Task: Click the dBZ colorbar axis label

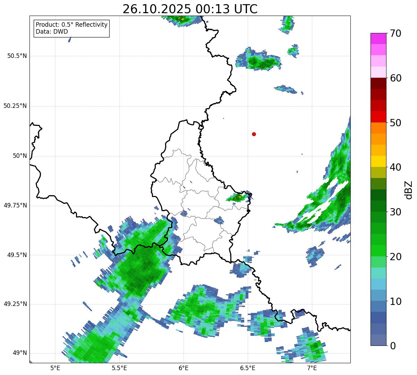Action: tap(409, 189)
